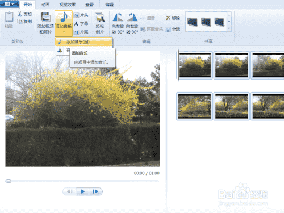Step to the next frame
284x213 pixels.
click(x=95, y=191)
